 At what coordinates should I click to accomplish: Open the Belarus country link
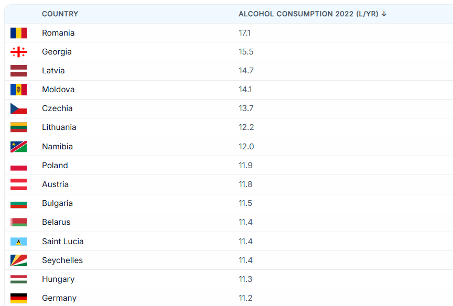[56, 222]
